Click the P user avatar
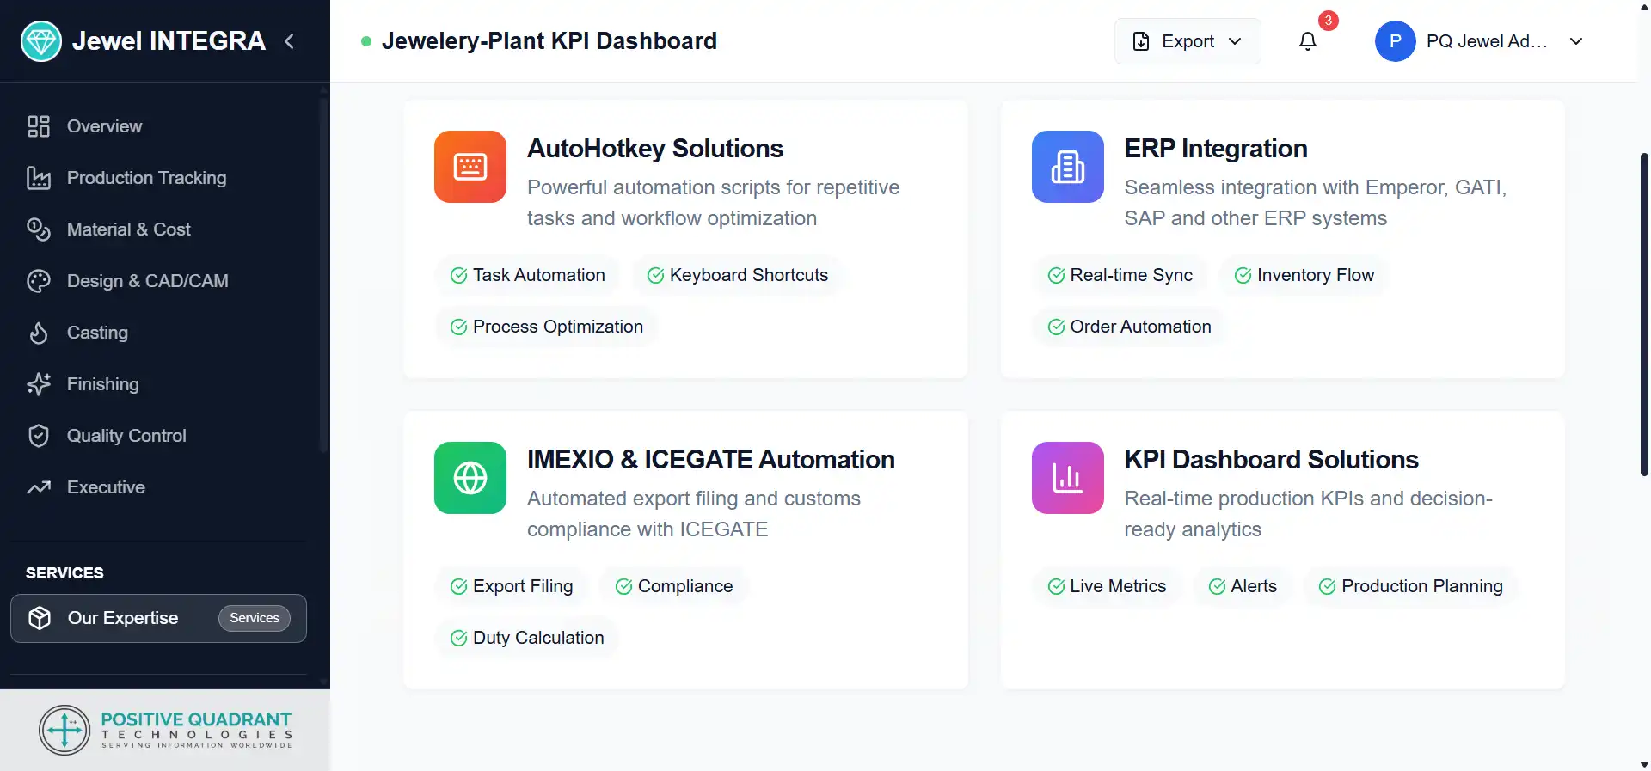 coord(1396,41)
